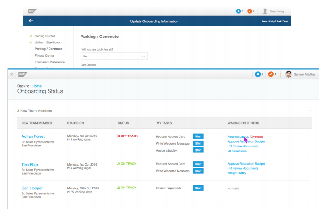Open the public transit dropdown showing Yes
The width and height of the screenshot is (326, 209).
114,56
